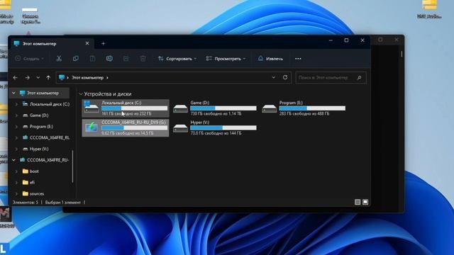Click the navigation pane scrollbar

(x=72, y=166)
